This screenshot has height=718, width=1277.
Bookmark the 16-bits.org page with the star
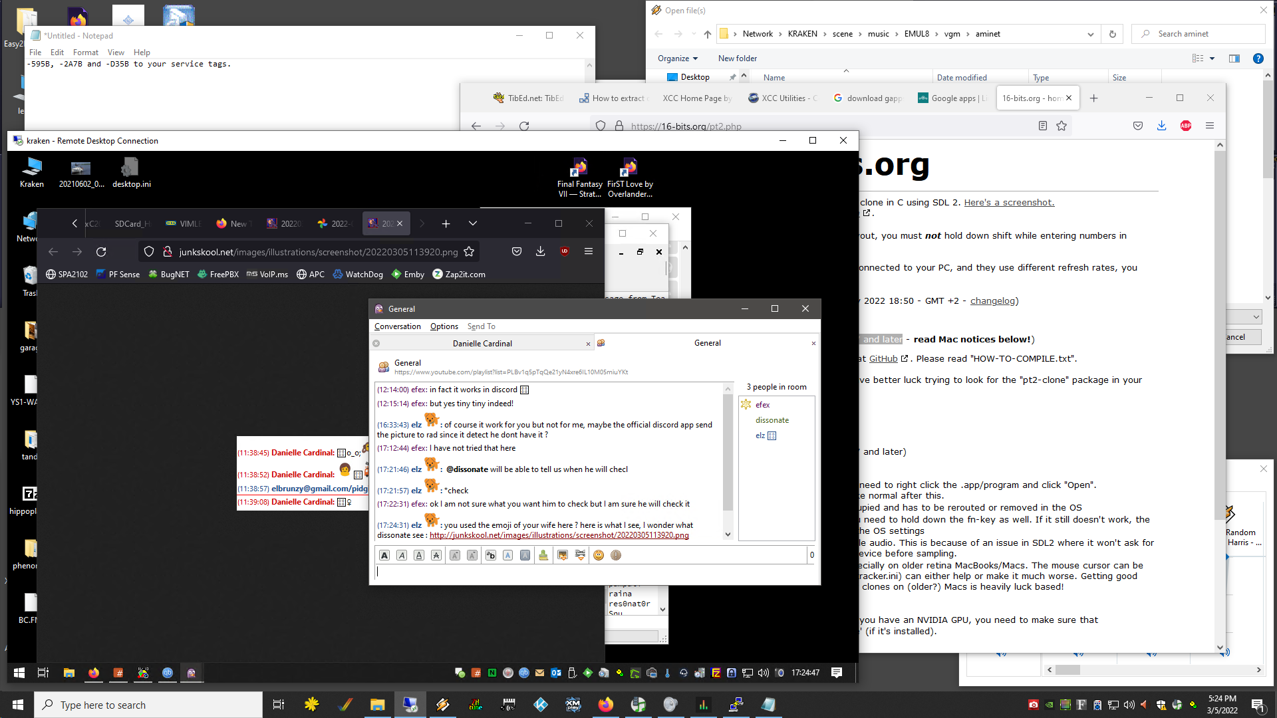click(1062, 126)
